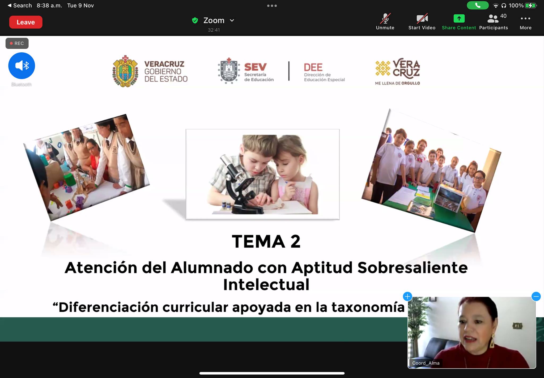Tap the 'Atención del Alumnado' title line

[266, 267]
